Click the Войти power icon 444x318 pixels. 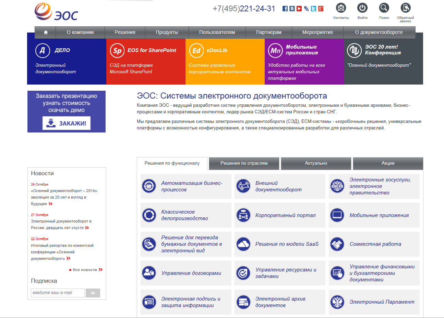tap(362, 8)
